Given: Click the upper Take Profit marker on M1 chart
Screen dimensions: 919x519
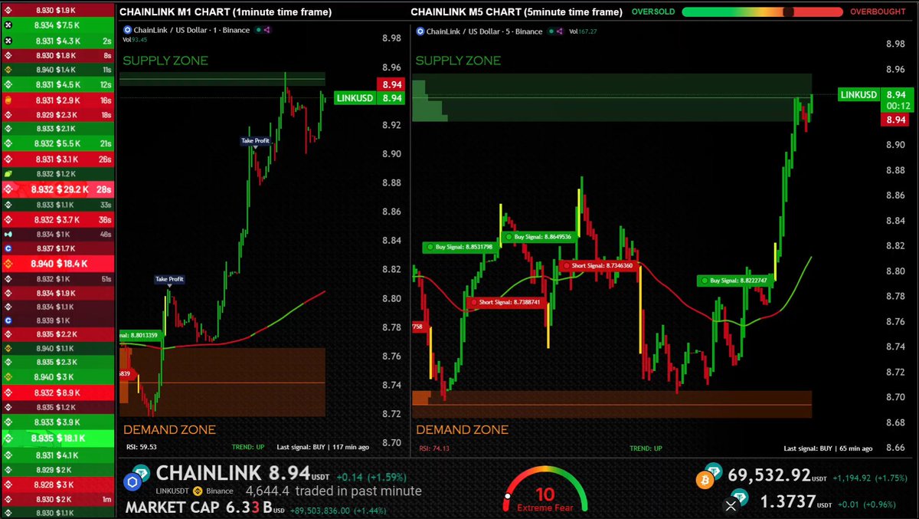Looking at the screenshot, I should (256, 141).
